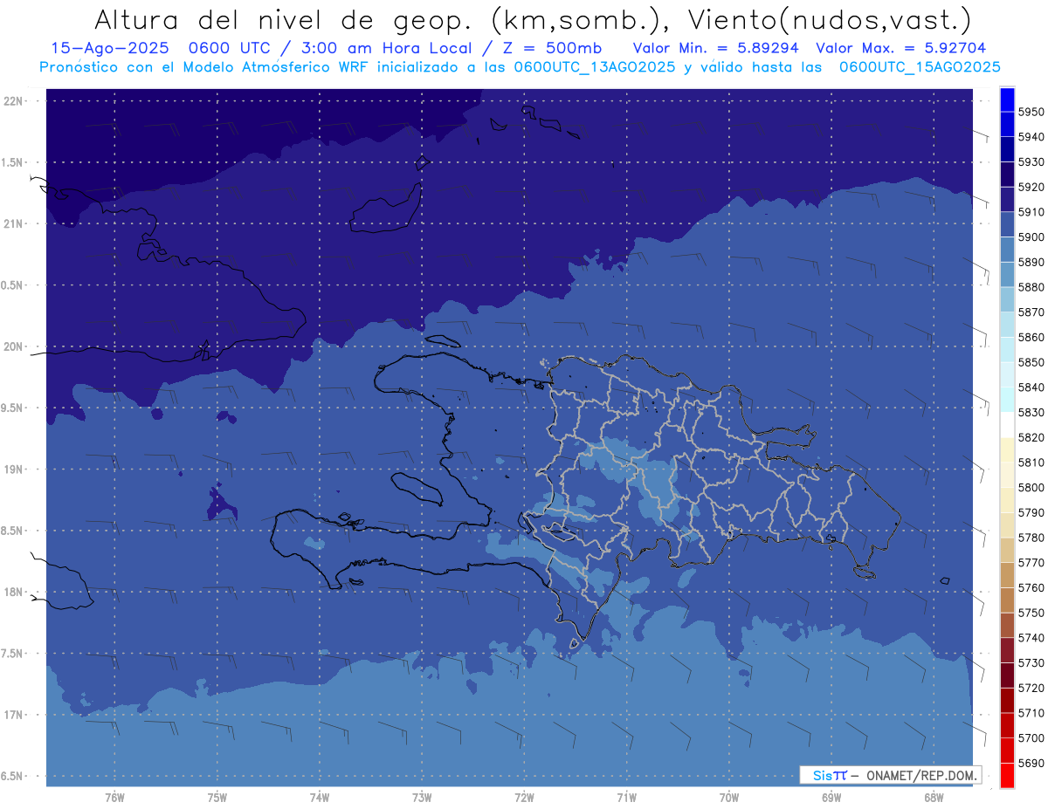1048x809 pixels.
Task: Click the '71W' longitude label
Action: coord(626,797)
